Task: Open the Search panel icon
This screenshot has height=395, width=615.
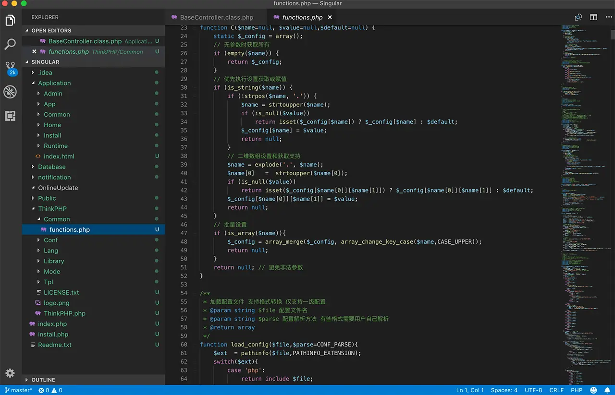Action: point(10,44)
